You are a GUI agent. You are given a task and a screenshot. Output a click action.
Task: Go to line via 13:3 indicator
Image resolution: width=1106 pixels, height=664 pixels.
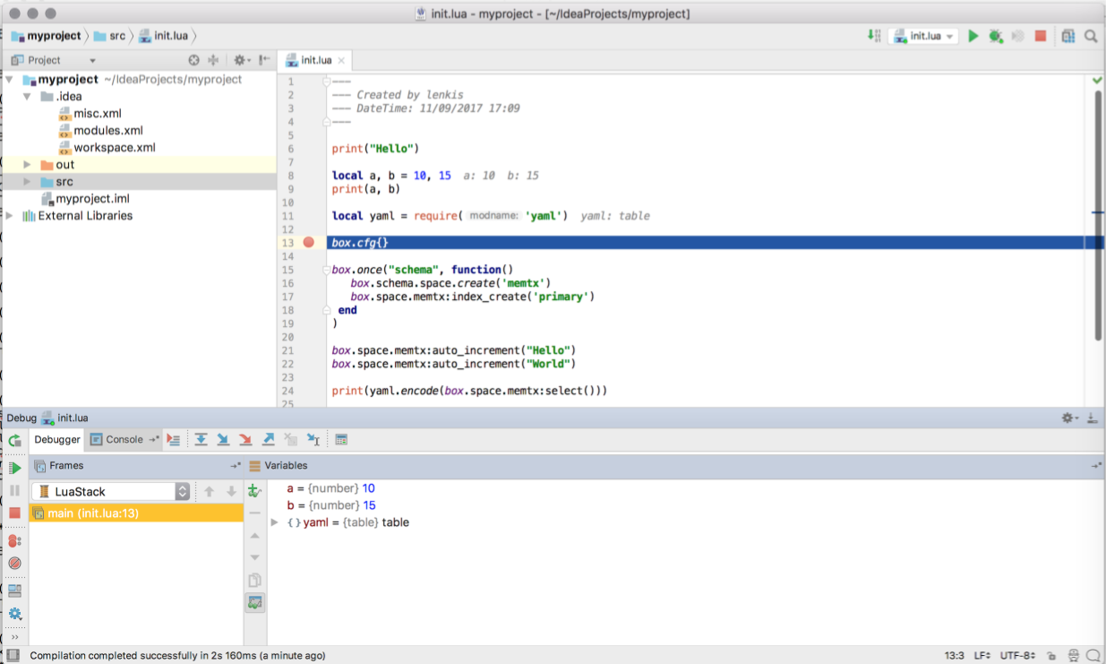point(955,656)
